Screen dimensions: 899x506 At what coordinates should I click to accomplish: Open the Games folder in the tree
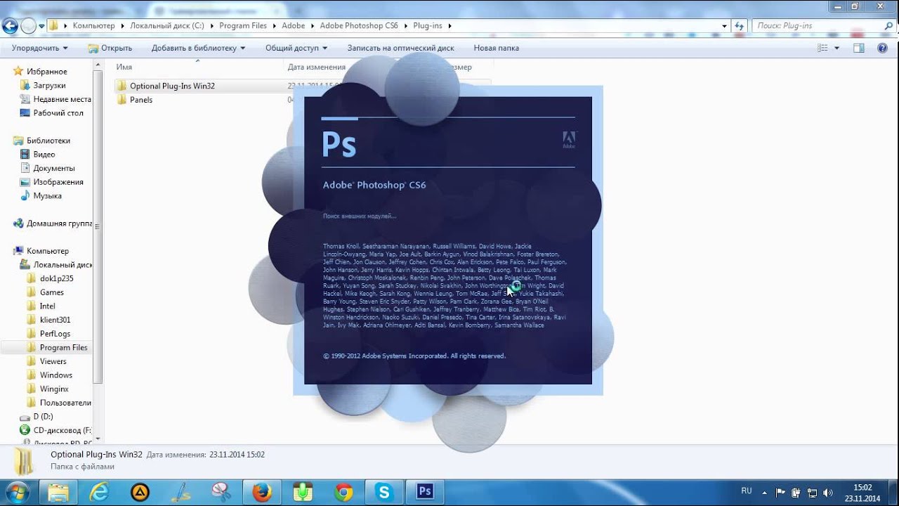click(x=51, y=292)
